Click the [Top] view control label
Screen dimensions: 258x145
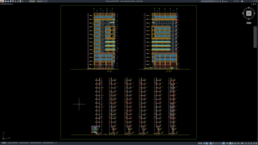click(3, 4)
